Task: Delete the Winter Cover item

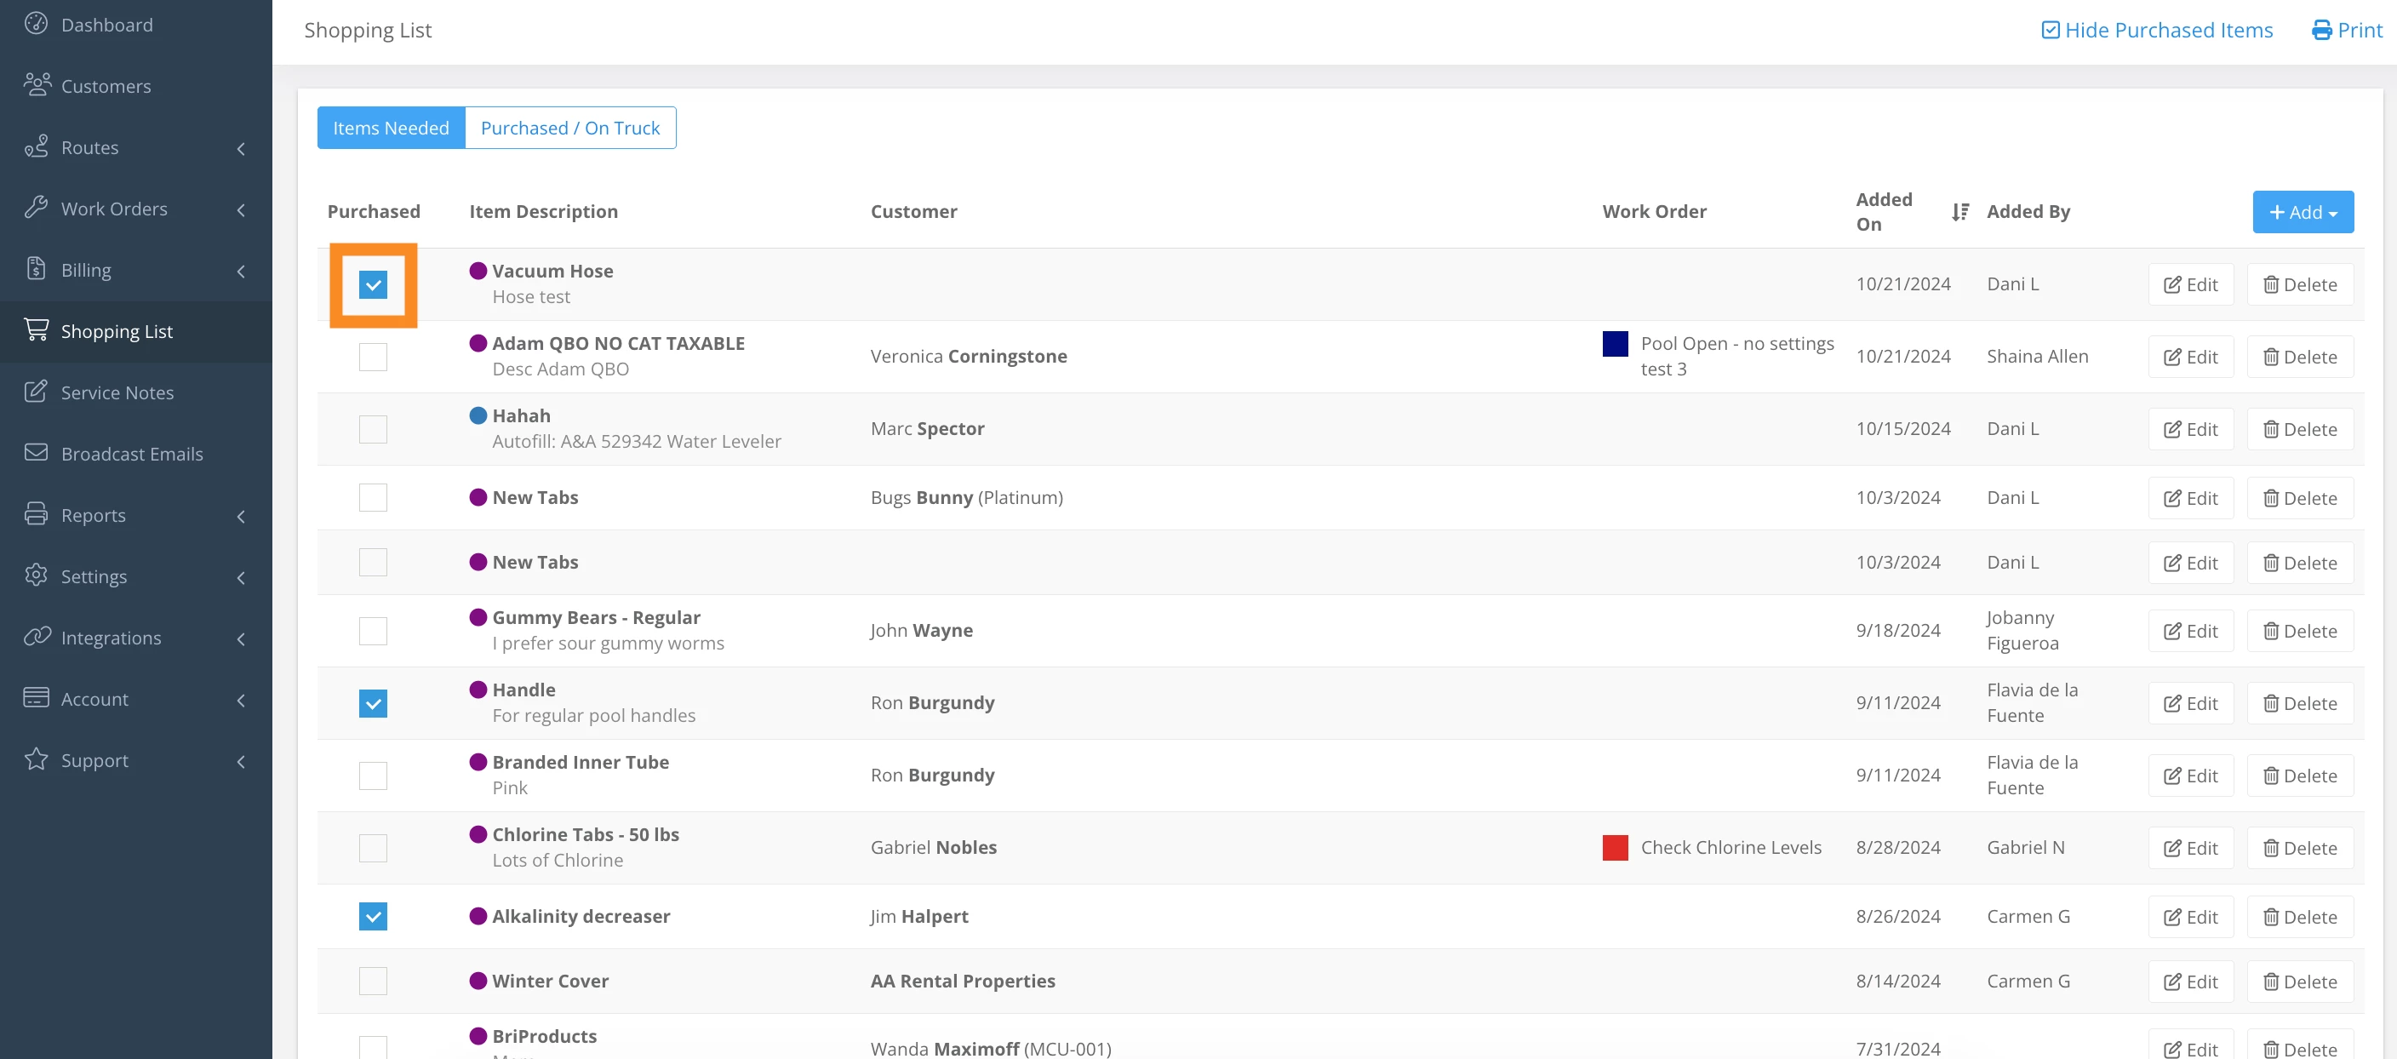Action: pos(2299,981)
